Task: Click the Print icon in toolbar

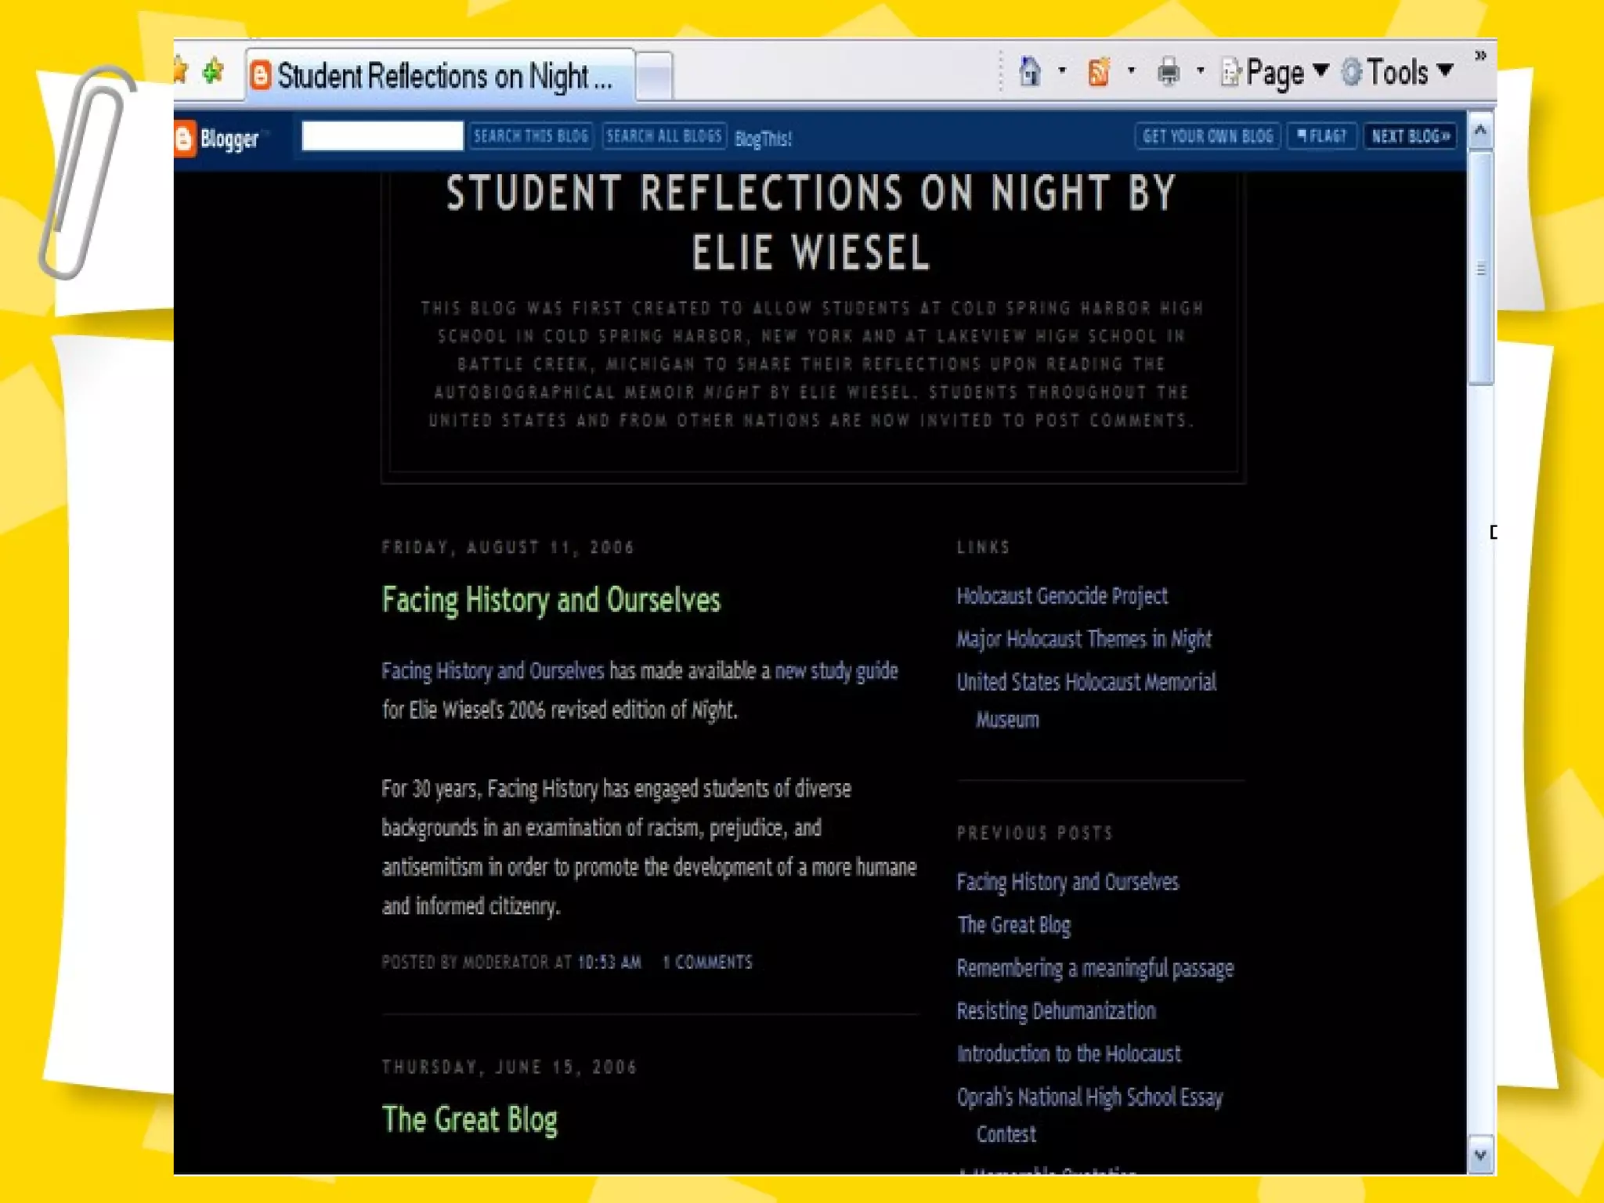Action: coord(1168,73)
